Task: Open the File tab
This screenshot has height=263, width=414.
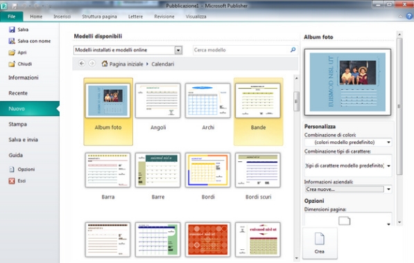Action: 12,17
